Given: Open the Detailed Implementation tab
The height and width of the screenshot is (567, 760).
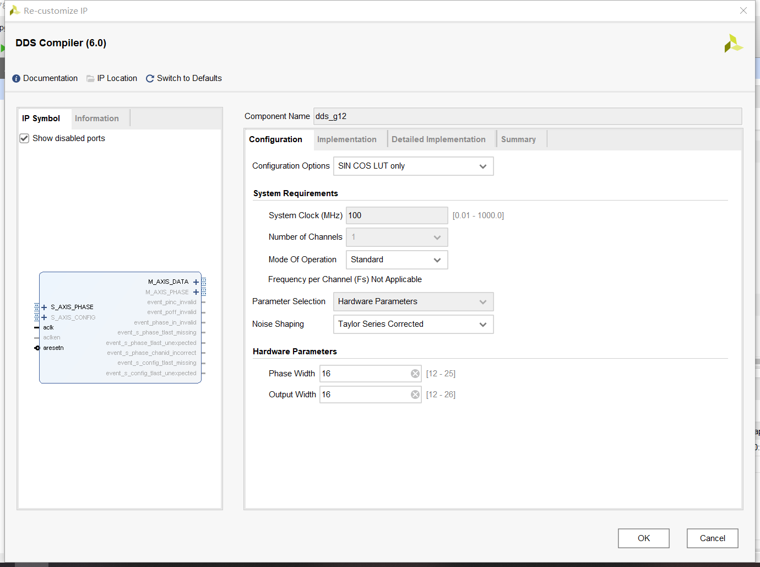Looking at the screenshot, I should tap(439, 139).
